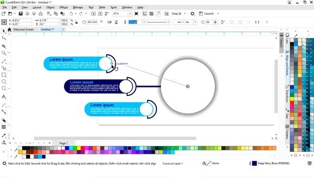The width and height of the screenshot is (314, 177).
Task: Open the File menu
Action: (4, 7)
